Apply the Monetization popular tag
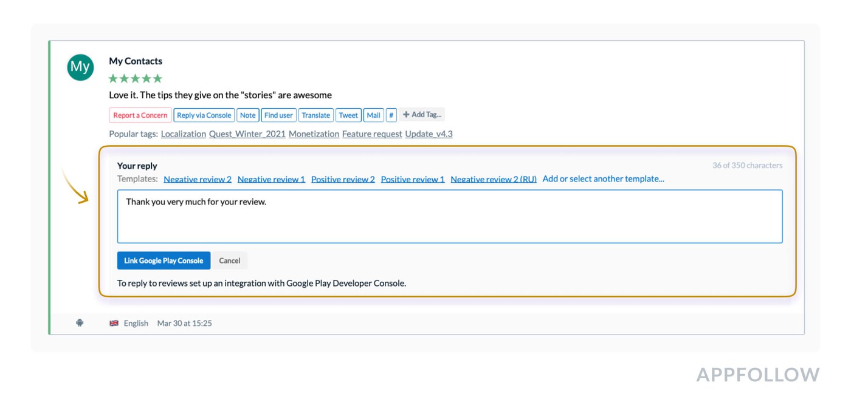 314,134
